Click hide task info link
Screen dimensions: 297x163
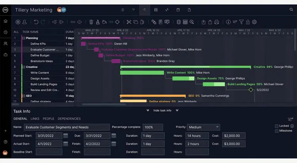[162, 111]
